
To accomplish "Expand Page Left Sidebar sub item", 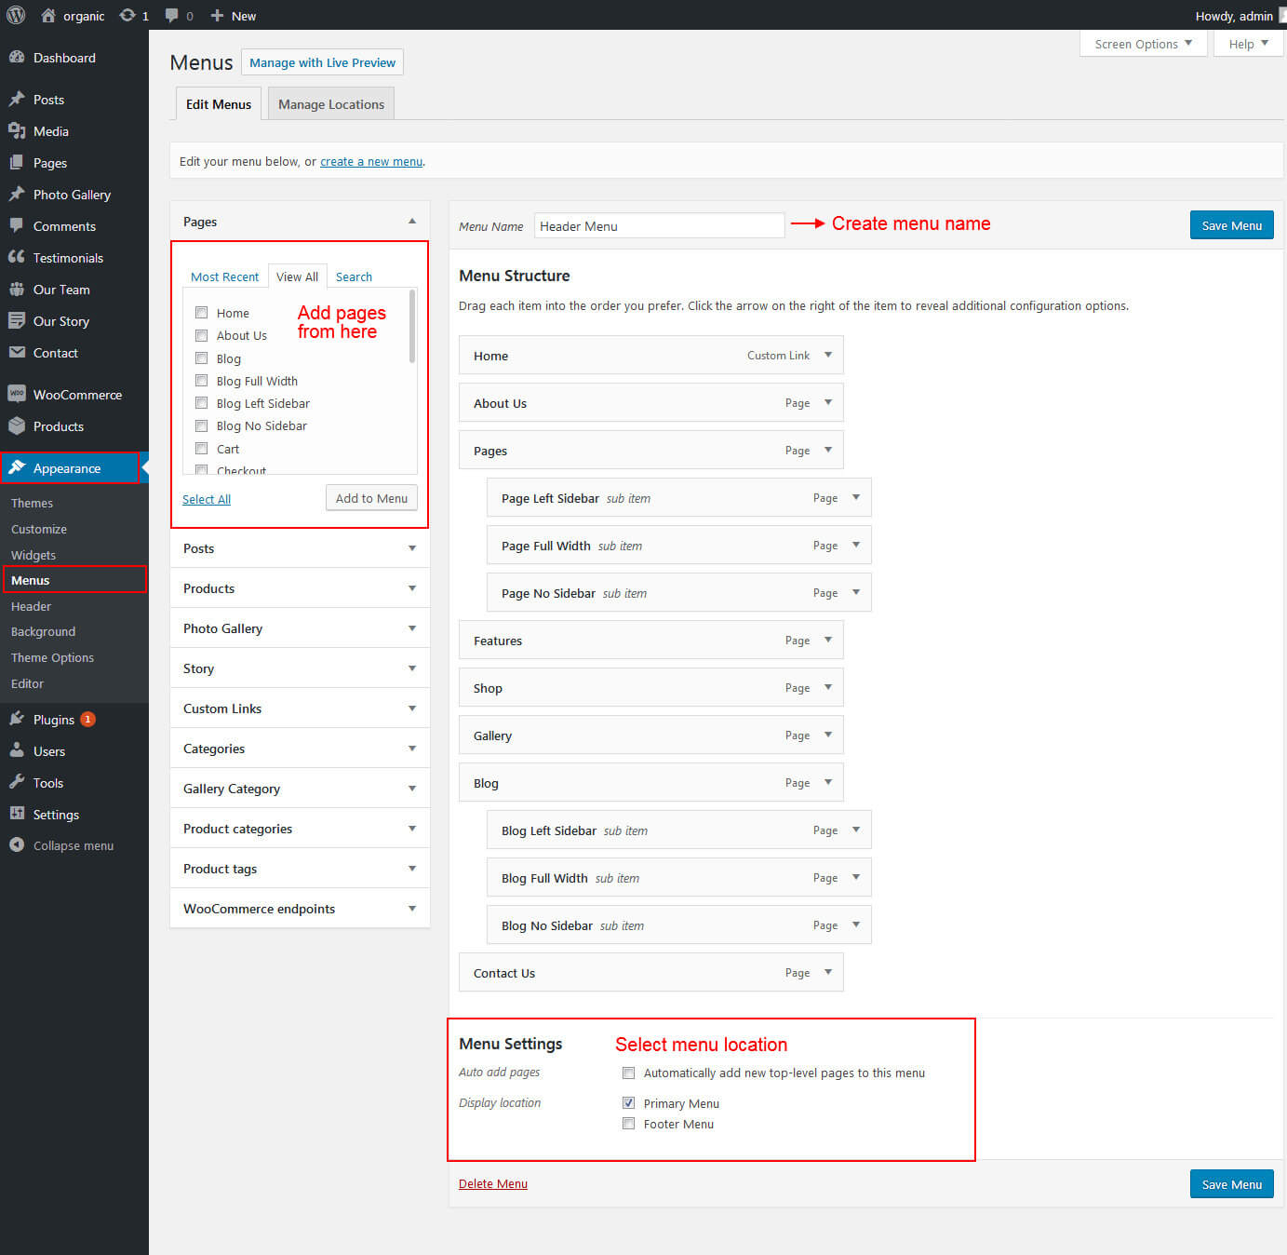I will [856, 497].
